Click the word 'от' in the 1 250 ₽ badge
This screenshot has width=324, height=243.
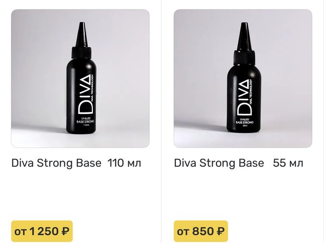tap(20, 232)
